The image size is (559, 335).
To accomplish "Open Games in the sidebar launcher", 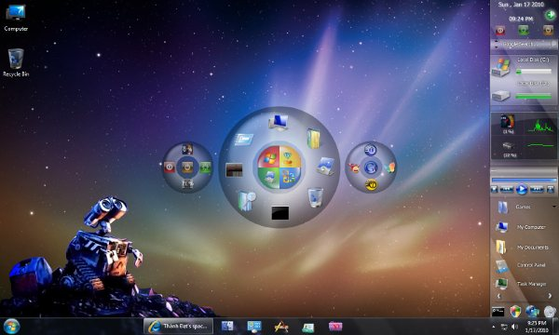I will point(523,207).
